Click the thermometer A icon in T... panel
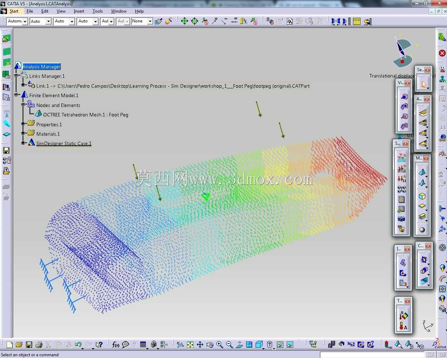Viewport: 447px width, 358px height. tap(403, 327)
